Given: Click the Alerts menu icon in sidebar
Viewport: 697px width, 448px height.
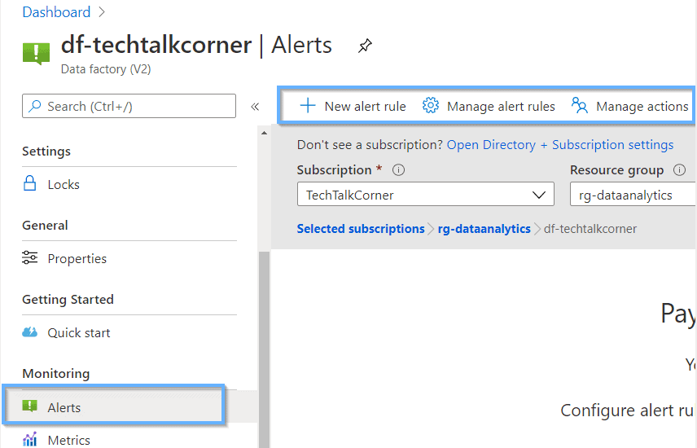Looking at the screenshot, I should tap(30, 406).
